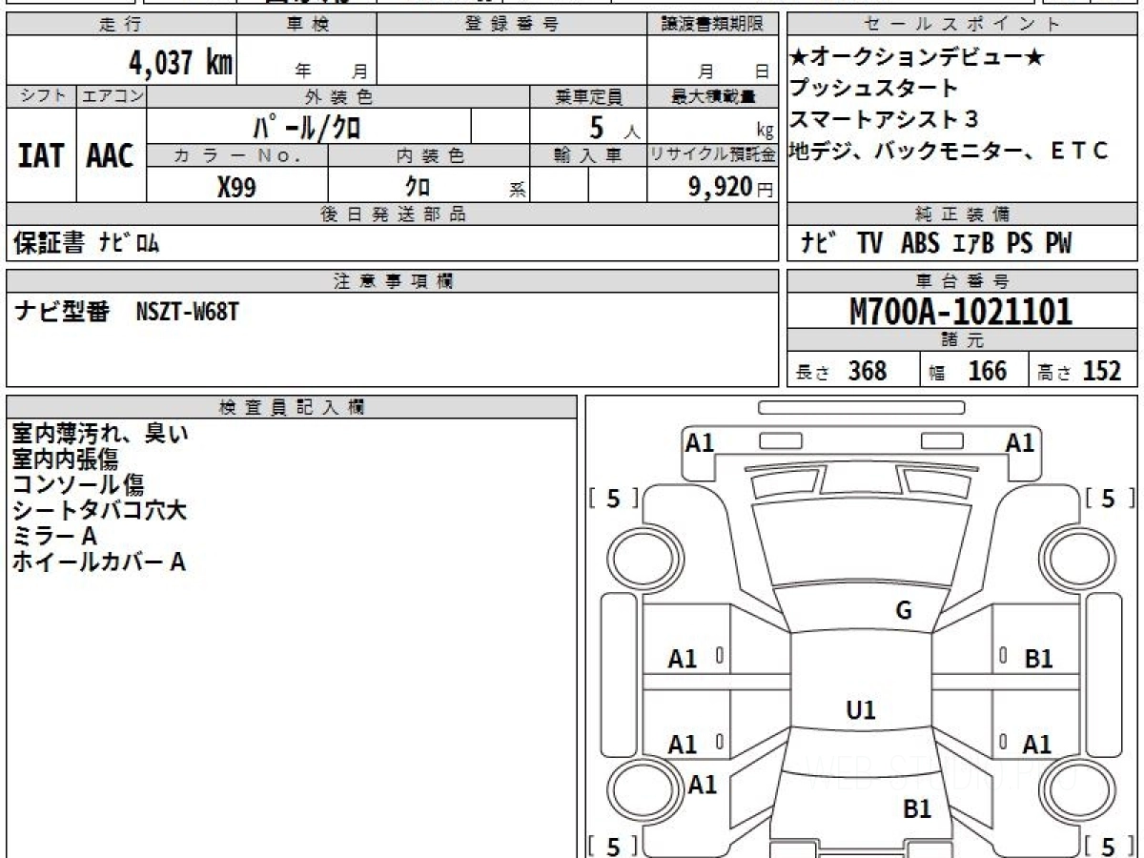This screenshot has width=1144, height=858.
Task: Click the ミラーA inspector note
Action: point(54,536)
